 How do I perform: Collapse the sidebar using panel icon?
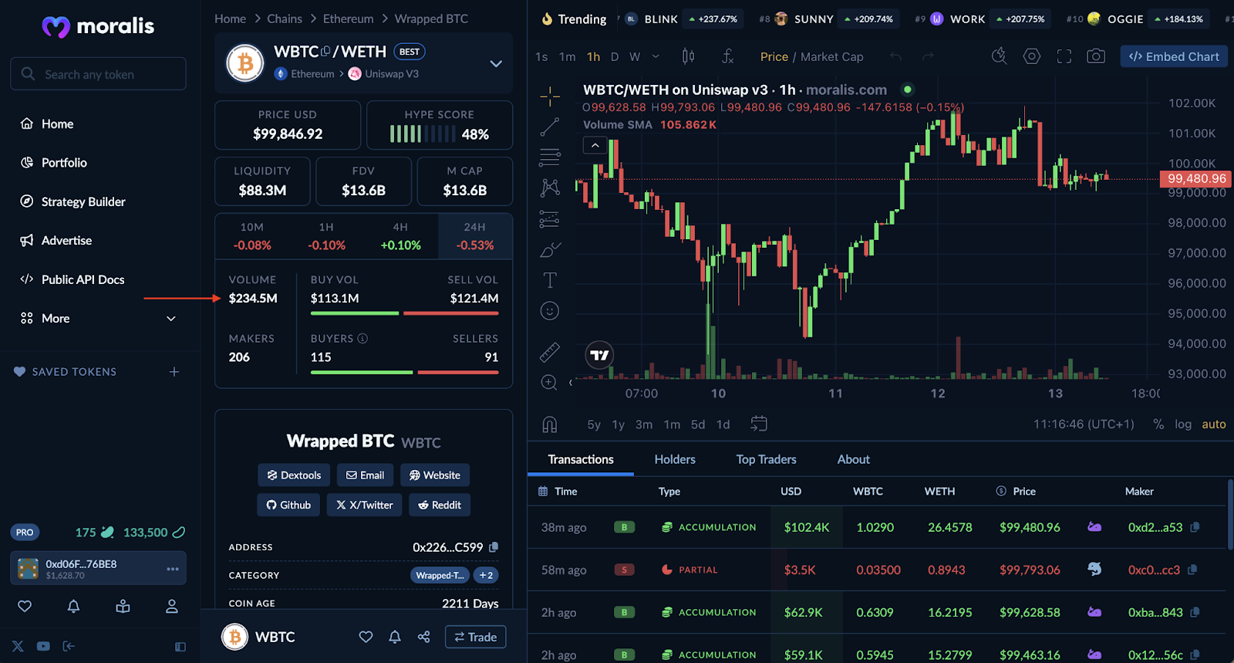pos(180,647)
